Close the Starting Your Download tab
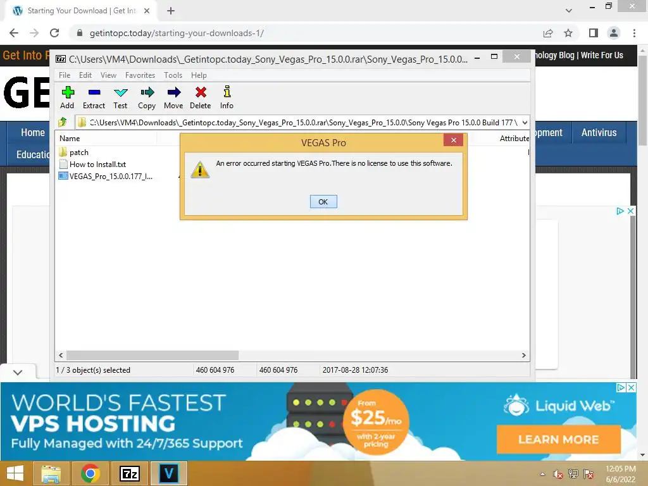The image size is (648, 486). tap(147, 11)
